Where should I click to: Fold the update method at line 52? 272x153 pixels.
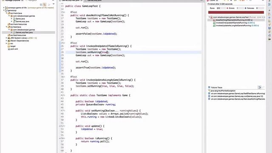pyautogui.click(x=64, y=126)
